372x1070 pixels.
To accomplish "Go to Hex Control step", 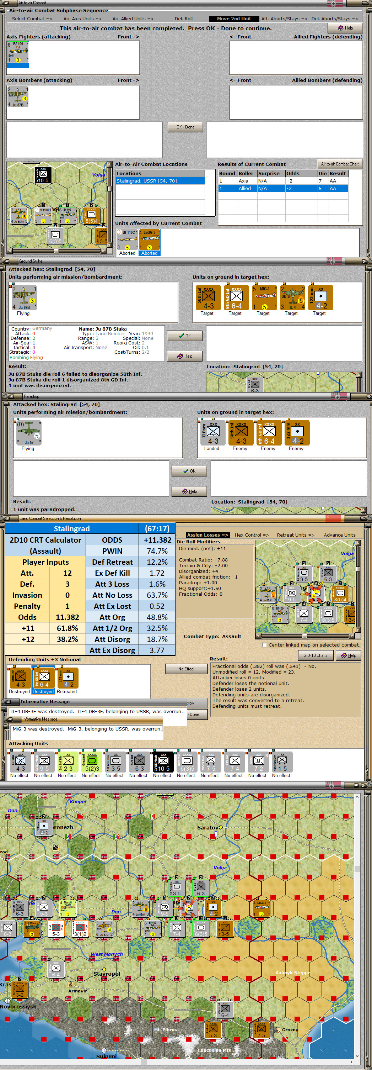I will pos(251,535).
